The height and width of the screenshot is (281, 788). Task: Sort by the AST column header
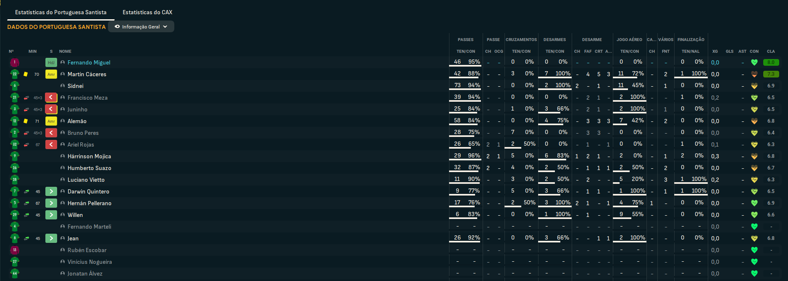pyautogui.click(x=742, y=52)
